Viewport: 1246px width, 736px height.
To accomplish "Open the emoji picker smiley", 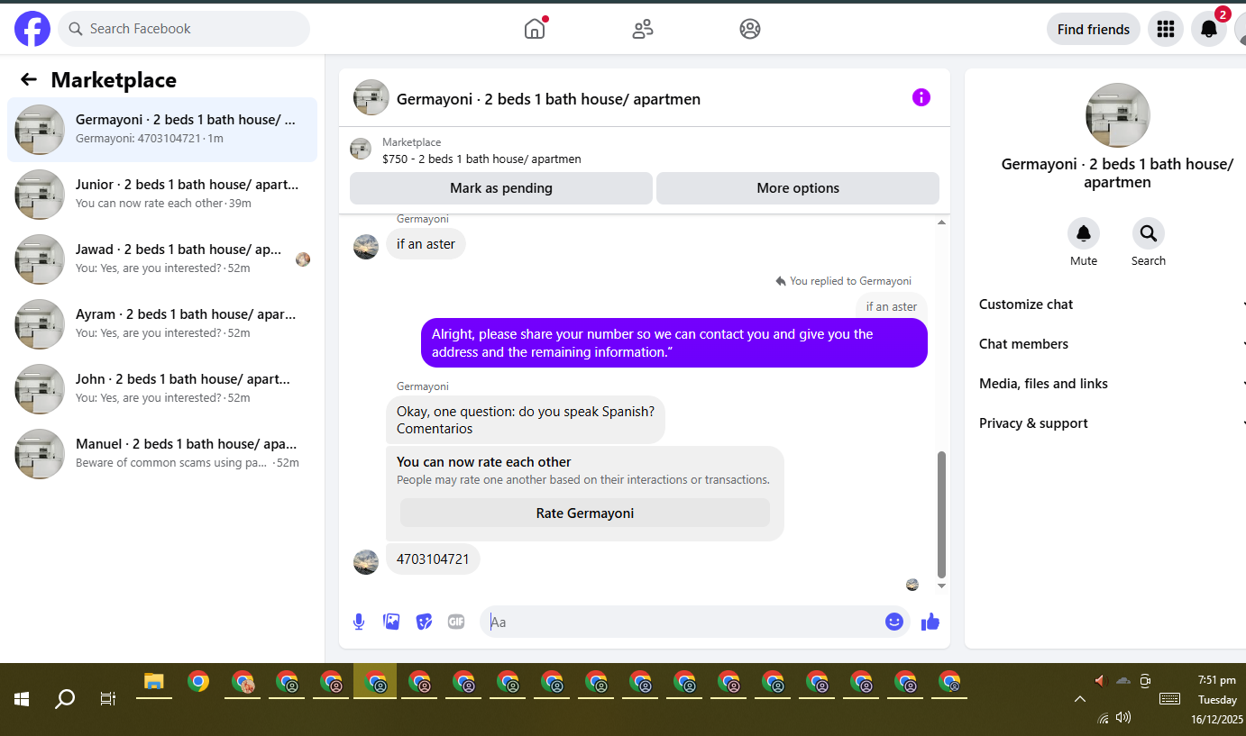I will tap(894, 622).
